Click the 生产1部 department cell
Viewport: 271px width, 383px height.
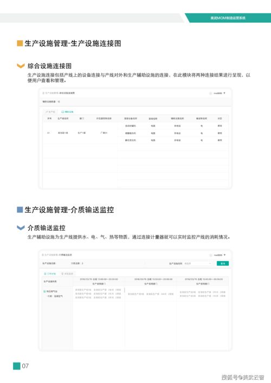pyautogui.click(x=82, y=133)
